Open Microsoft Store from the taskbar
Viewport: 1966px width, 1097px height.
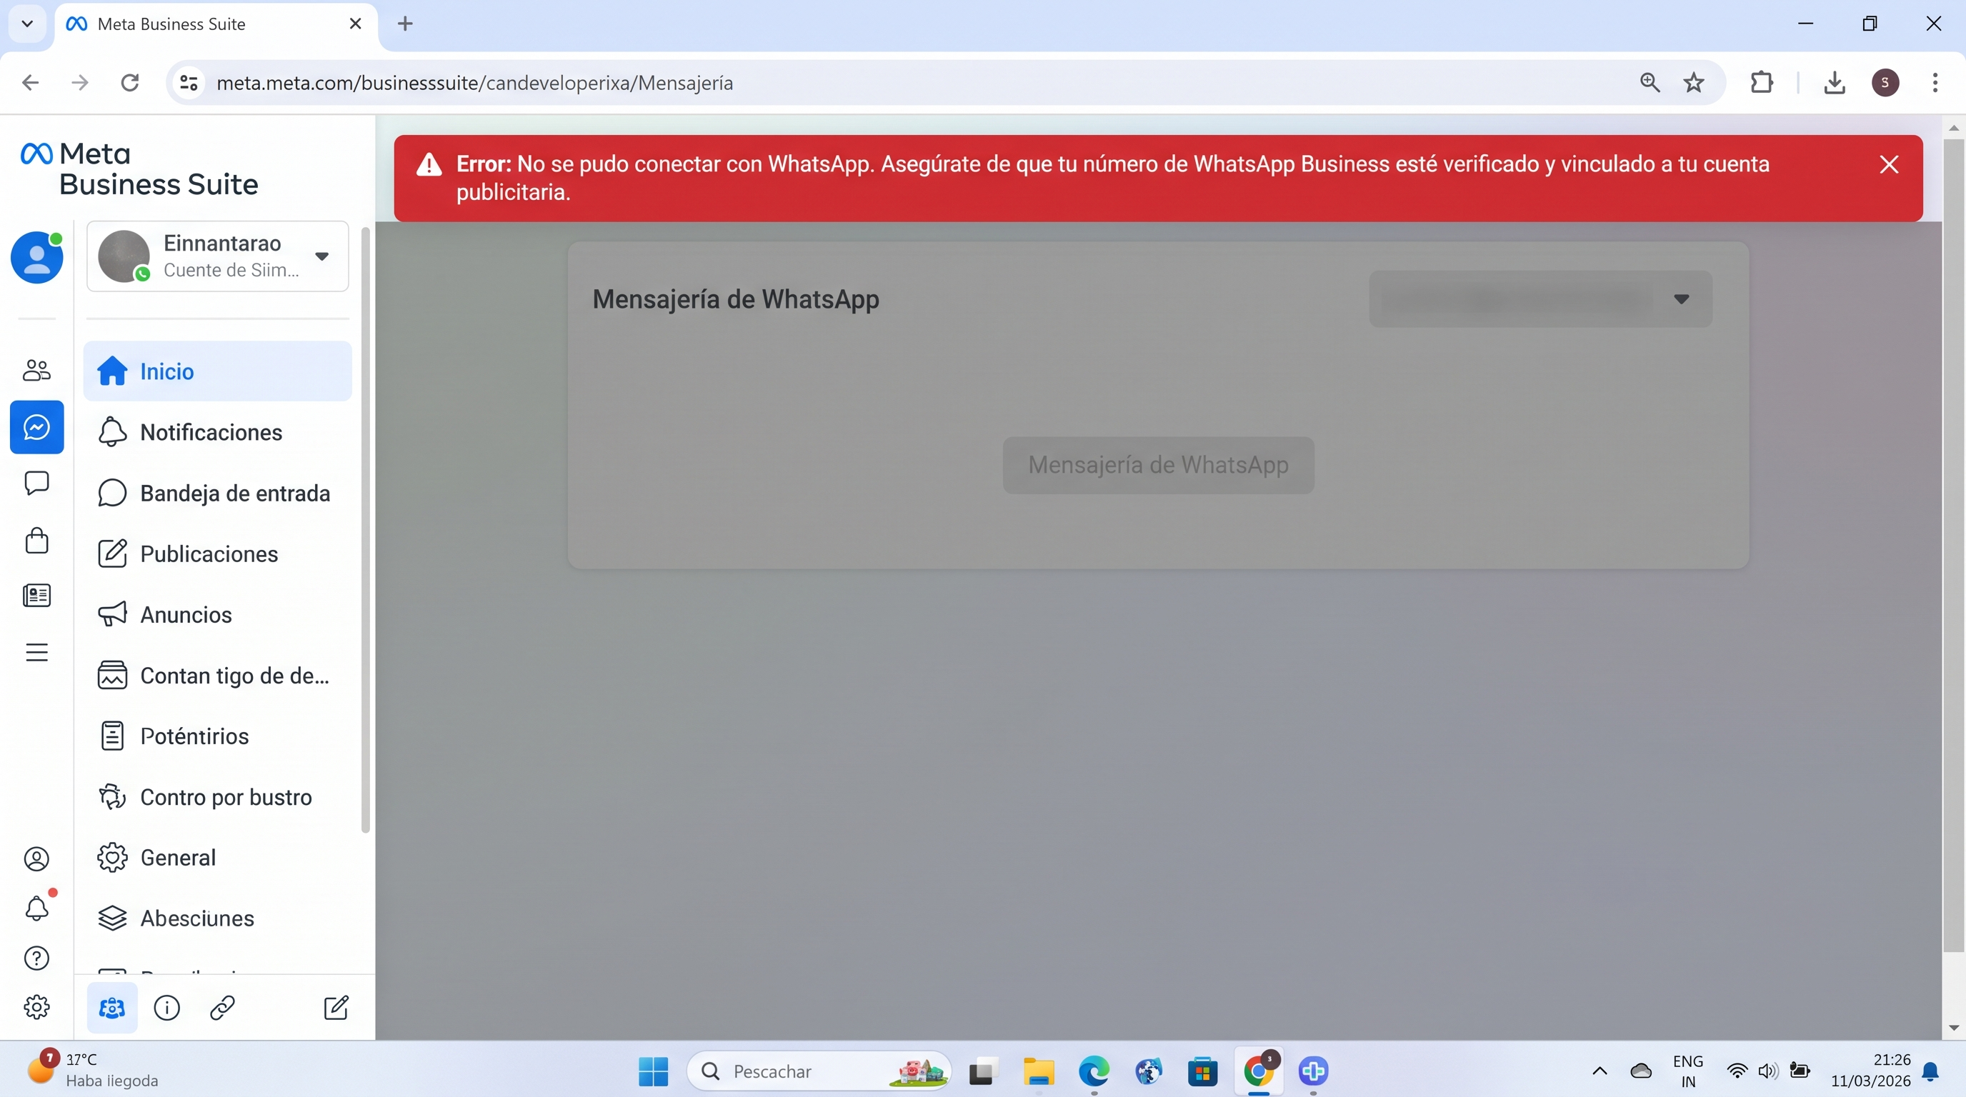pyautogui.click(x=1203, y=1071)
